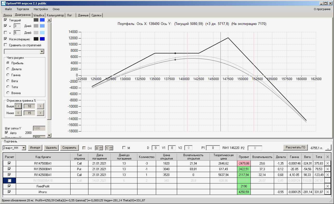This screenshot has width=334, height=204.
Task: Pick the dark blue swatch for На экспирацию
Action: click(42, 39)
